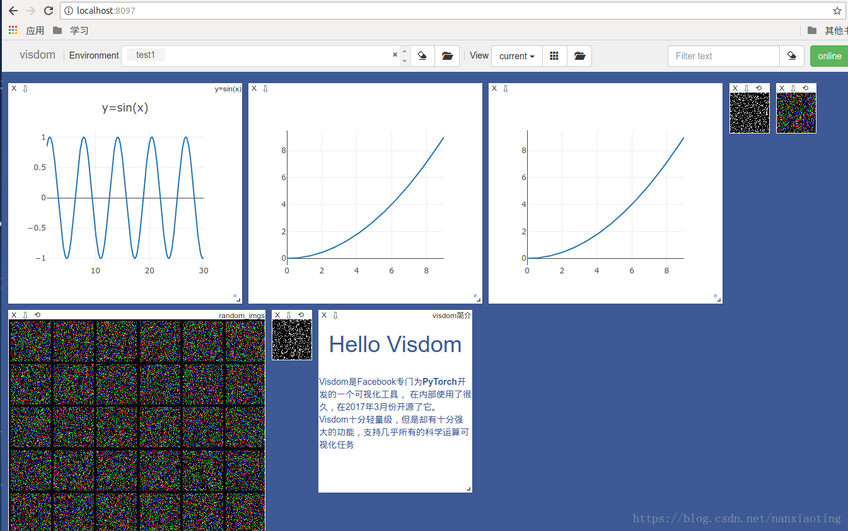This screenshot has height=531, width=848.
Task: Click the » edit link in the y=sin(x) pane
Action: 235,295
